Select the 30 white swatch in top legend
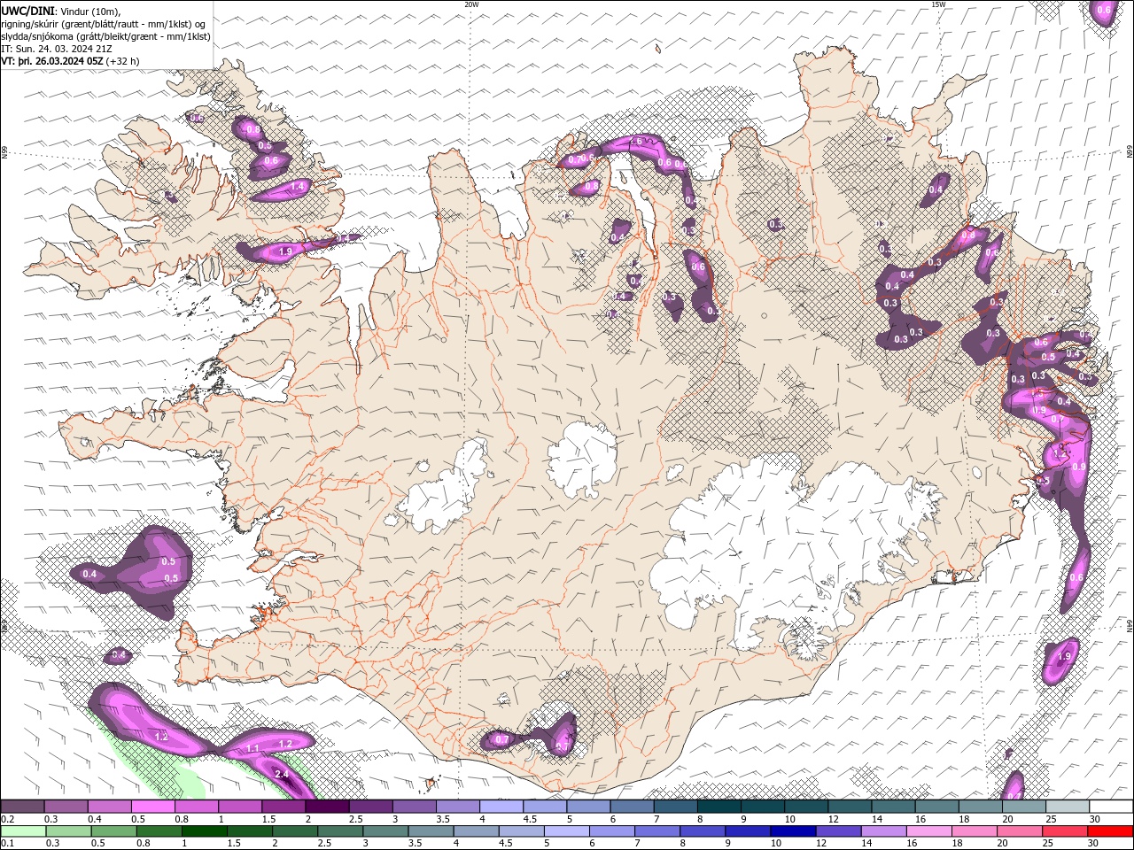1134x850 pixels. pos(1111,807)
